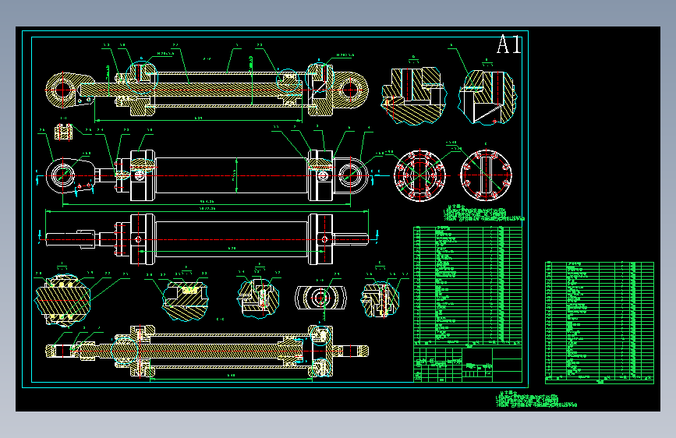Click the A1 sheet size label
Screen dimensions: 676x438
(509, 44)
